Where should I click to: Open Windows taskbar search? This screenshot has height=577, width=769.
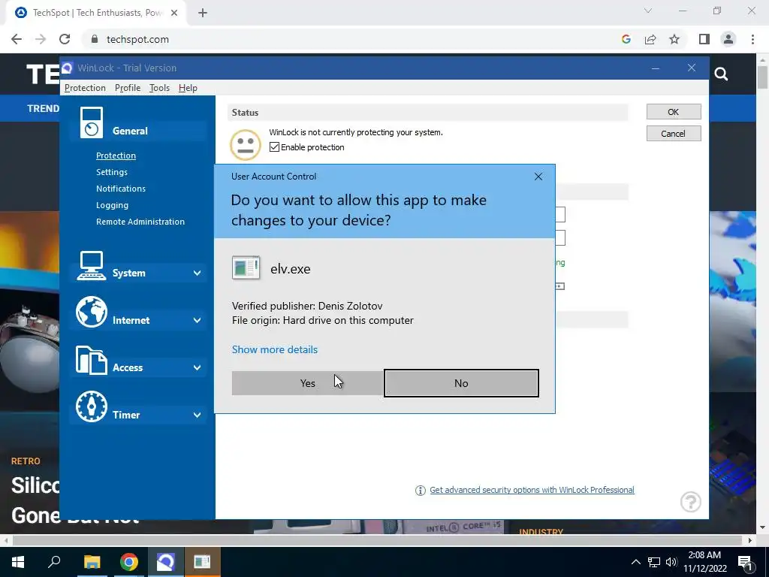tap(54, 561)
